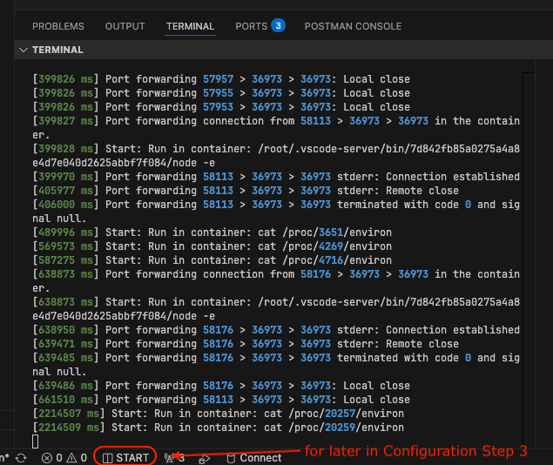Click the [399827 ms] forwarding connection from 58113 line
The image size is (553, 465).
[276, 128]
